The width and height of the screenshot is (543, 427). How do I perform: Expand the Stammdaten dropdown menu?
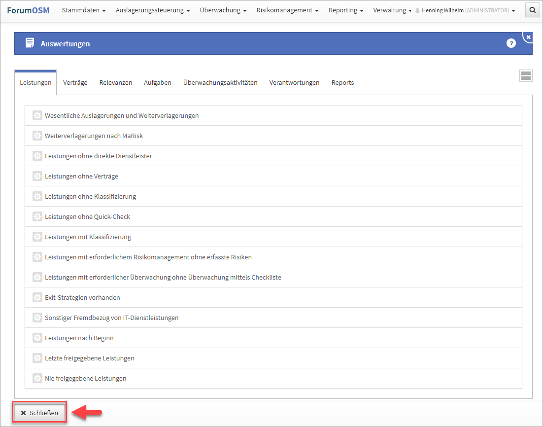click(84, 10)
